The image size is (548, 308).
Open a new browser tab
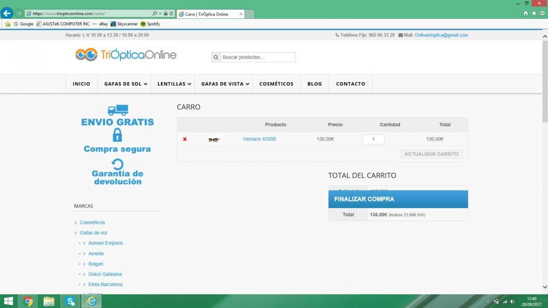(250, 14)
